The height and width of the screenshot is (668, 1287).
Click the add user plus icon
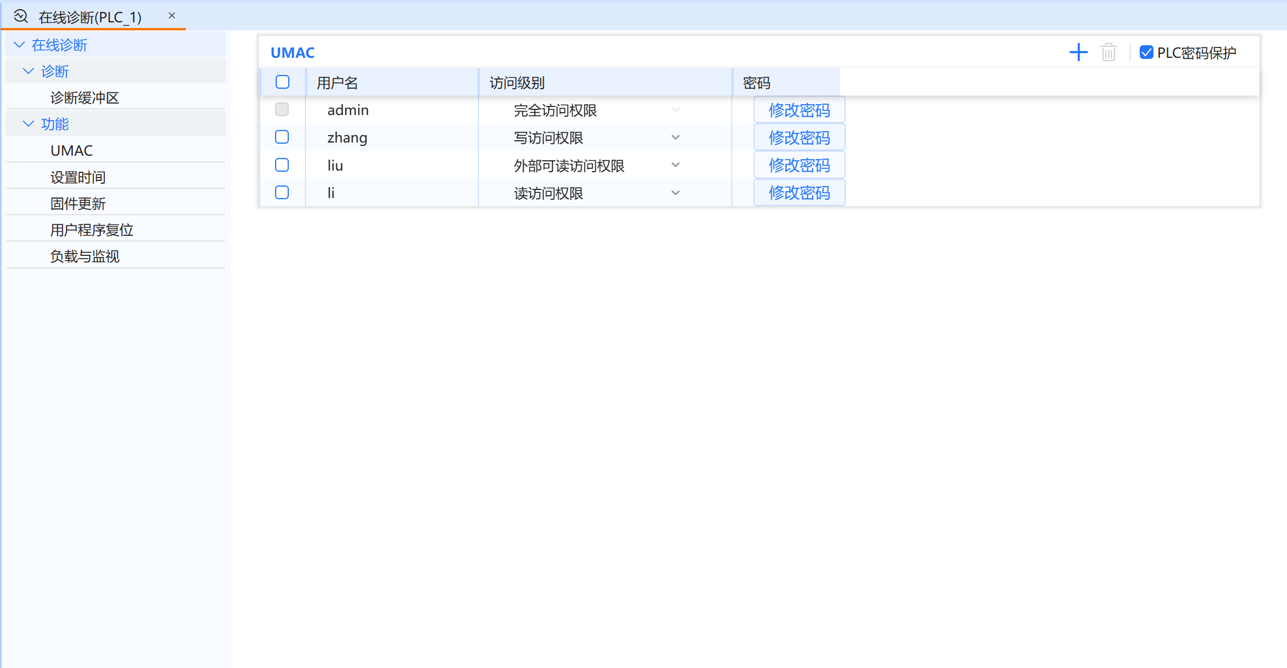[1078, 53]
